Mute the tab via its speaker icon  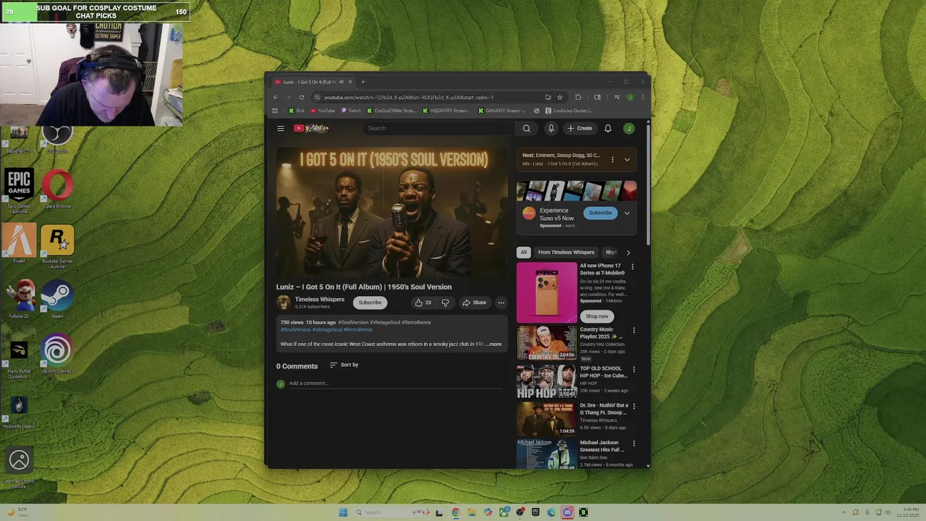(341, 82)
